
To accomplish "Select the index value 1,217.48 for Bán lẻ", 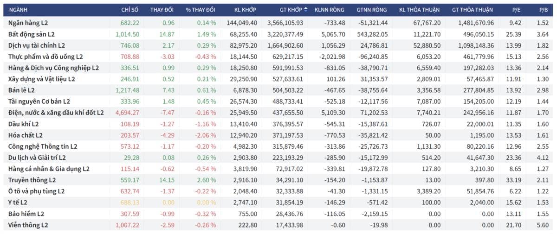I will point(127,90).
